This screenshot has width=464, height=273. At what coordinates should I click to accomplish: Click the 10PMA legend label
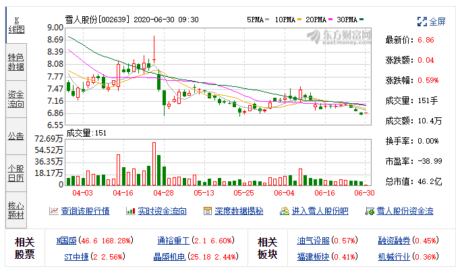(285, 20)
